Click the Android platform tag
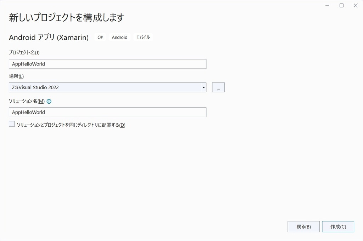 click(119, 37)
